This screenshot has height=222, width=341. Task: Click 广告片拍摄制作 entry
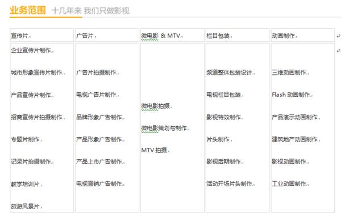(97, 72)
